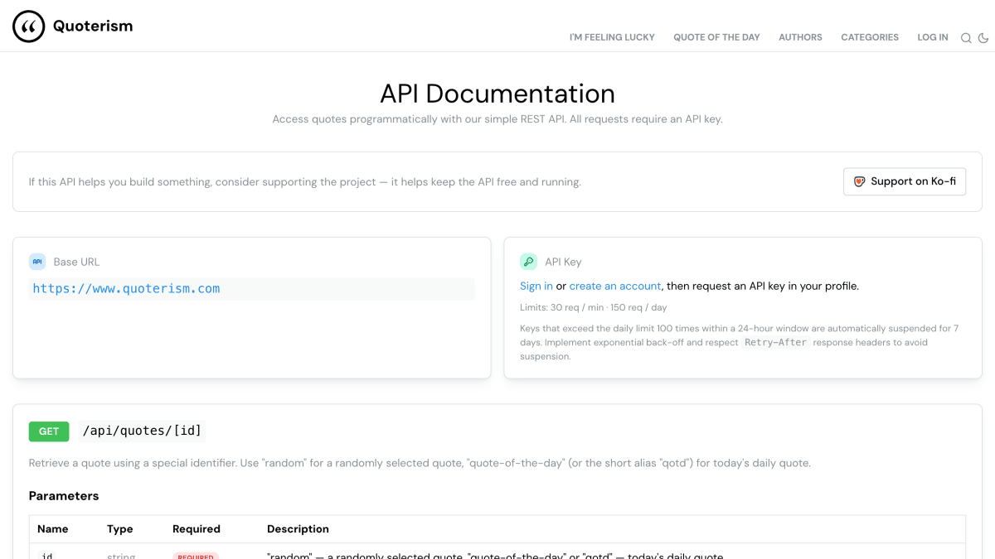Click the red REQUIRED badge
The width and height of the screenshot is (995, 559).
[196, 557]
